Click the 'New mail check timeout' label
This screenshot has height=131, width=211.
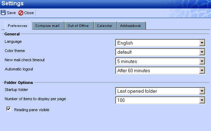[x=25, y=60]
